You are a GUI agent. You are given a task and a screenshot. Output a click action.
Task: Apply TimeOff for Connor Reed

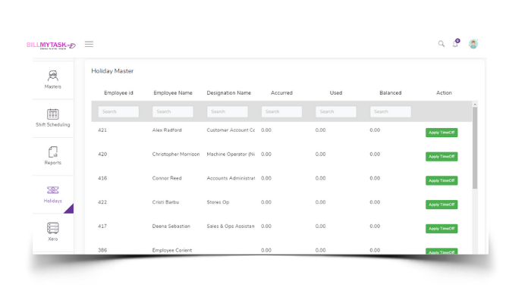pyautogui.click(x=441, y=180)
